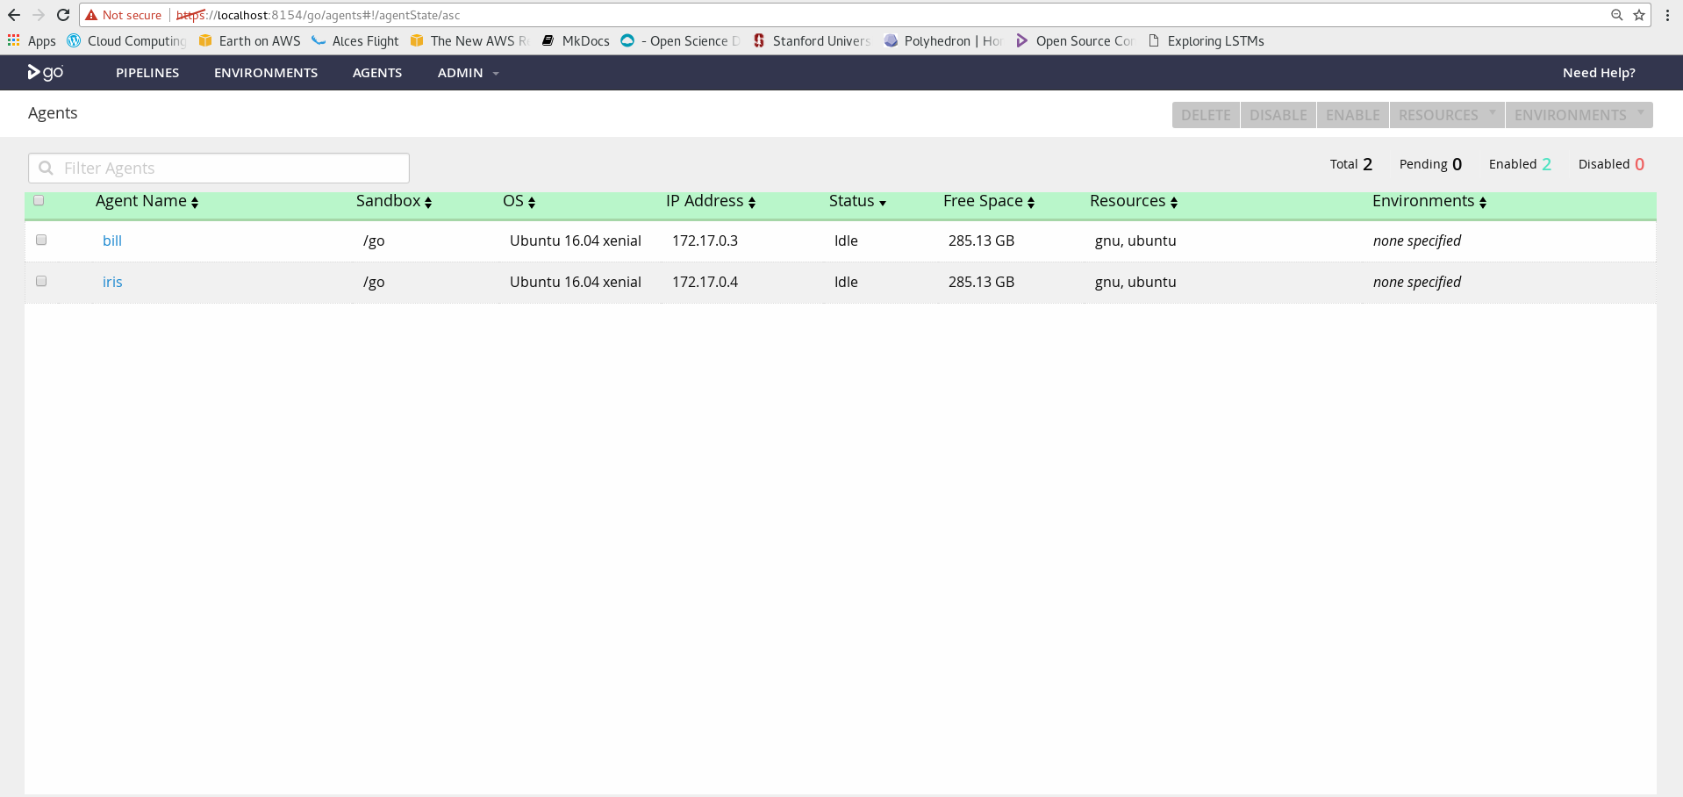The image size is (1683, 797).
Task: Open the Resources dropdown button
Action: (1446, 115)
